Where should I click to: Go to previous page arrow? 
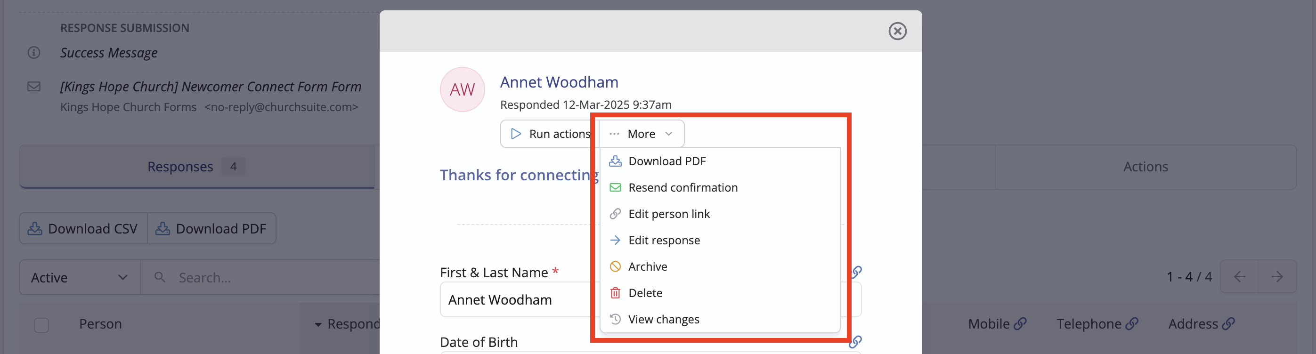click(1239, 277)
